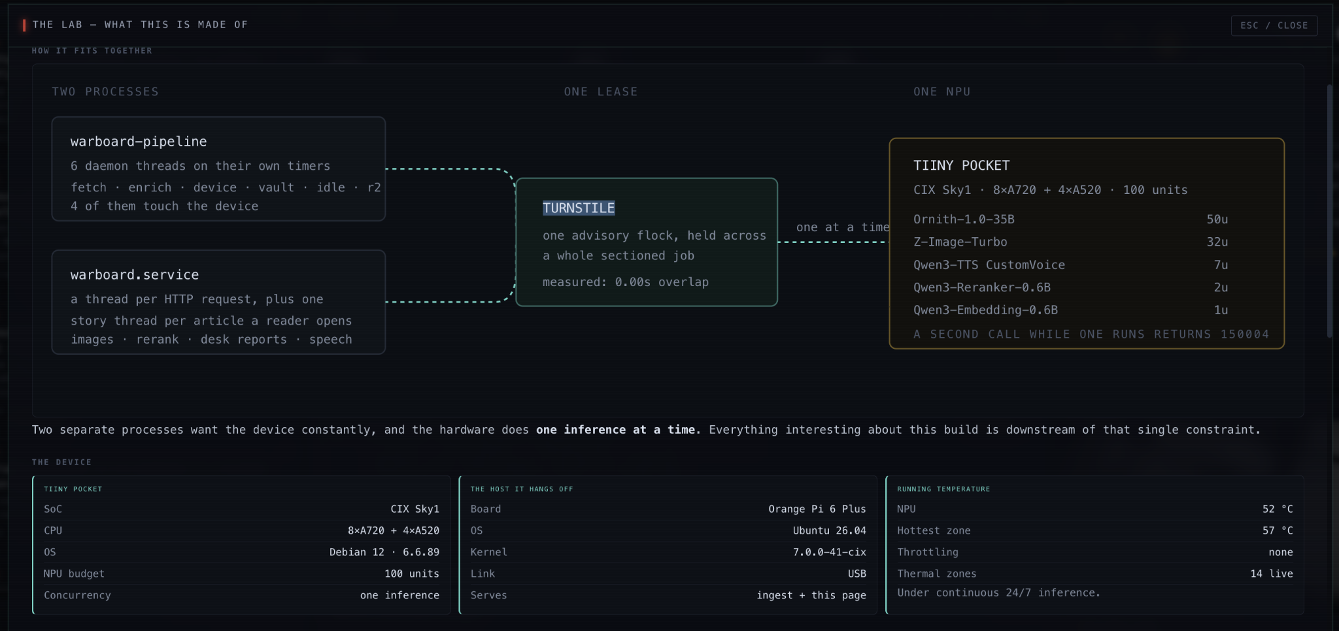Viewport: 1339px width, 631px height.
Task: Click the Z-Image-Turbo model row
Action: [1071, 242]
